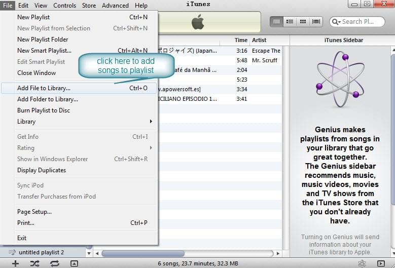Click the Genius atom graphic in sidebar
This screenshot has height=268, width=395.
(340, 79)
